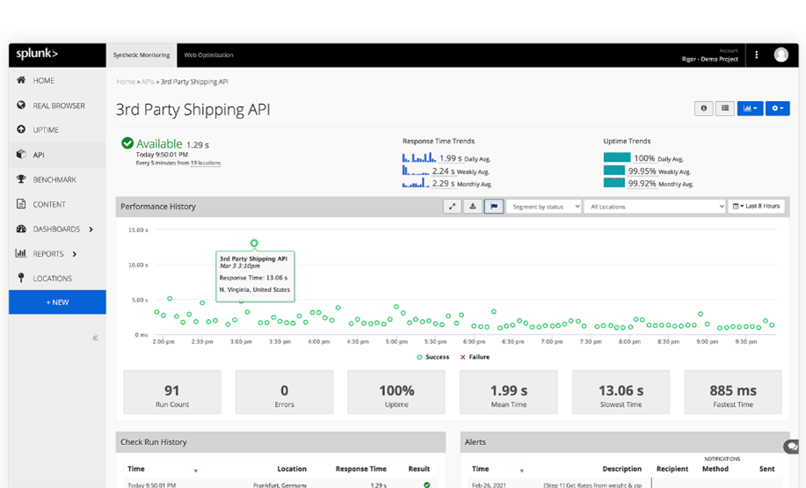Switch to the Web Optimization tab
806x488 pixels.
pyautogui.click(x=208, y=55)
